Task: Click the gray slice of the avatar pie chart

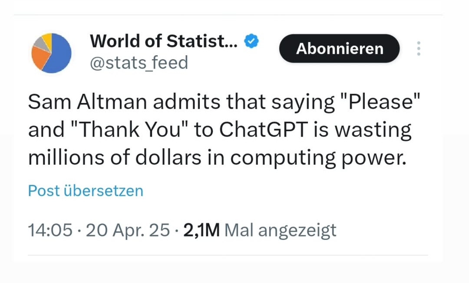Action: [x=39, y=44]
